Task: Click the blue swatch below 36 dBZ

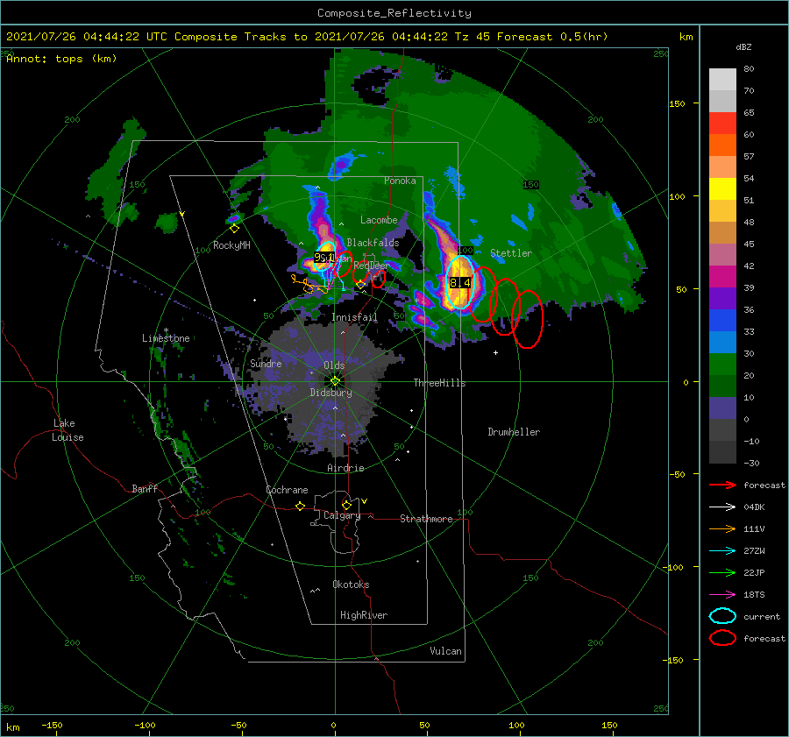Action: point(722,321)
